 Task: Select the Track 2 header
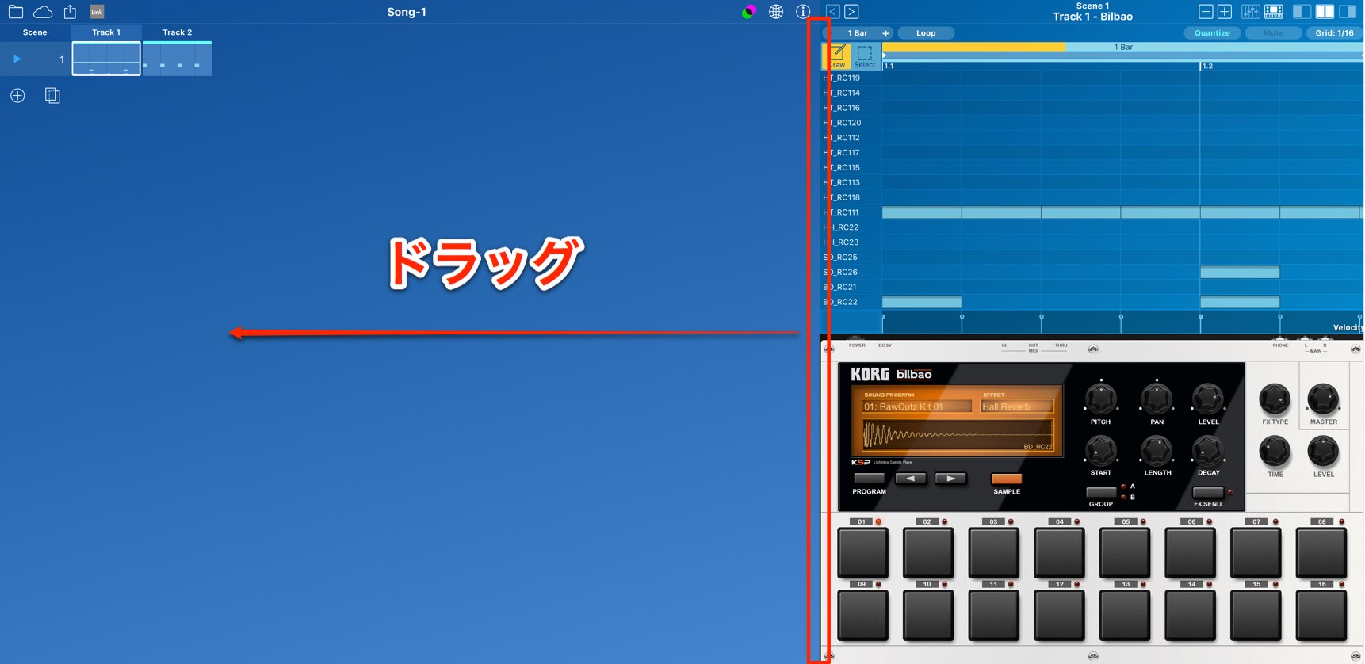pos(178,32)
